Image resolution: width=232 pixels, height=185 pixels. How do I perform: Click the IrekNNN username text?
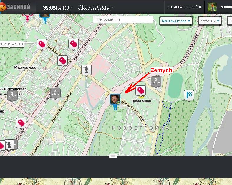225,7
